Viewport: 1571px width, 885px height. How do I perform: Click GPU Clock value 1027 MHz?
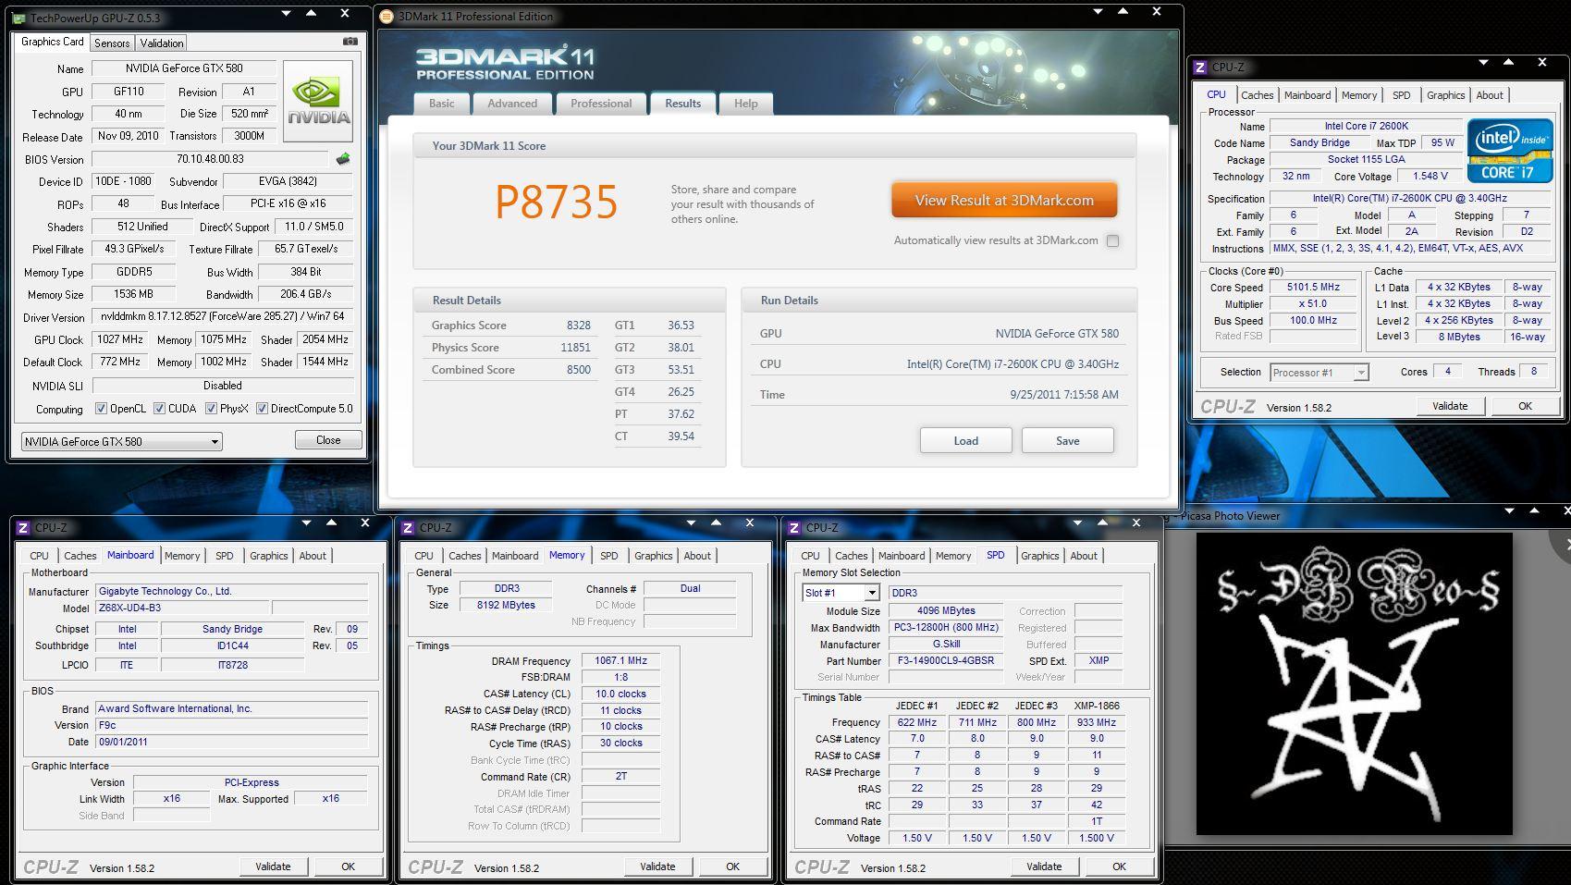click(121, 339)
